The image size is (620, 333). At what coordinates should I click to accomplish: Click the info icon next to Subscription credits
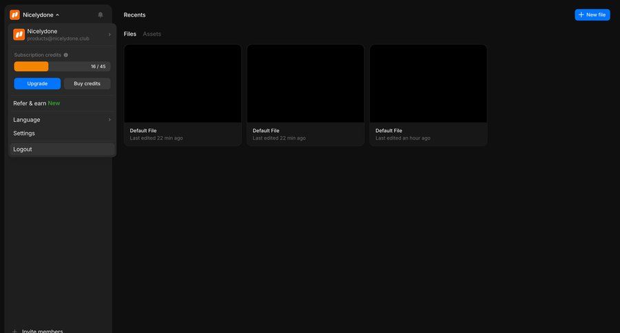65,55
